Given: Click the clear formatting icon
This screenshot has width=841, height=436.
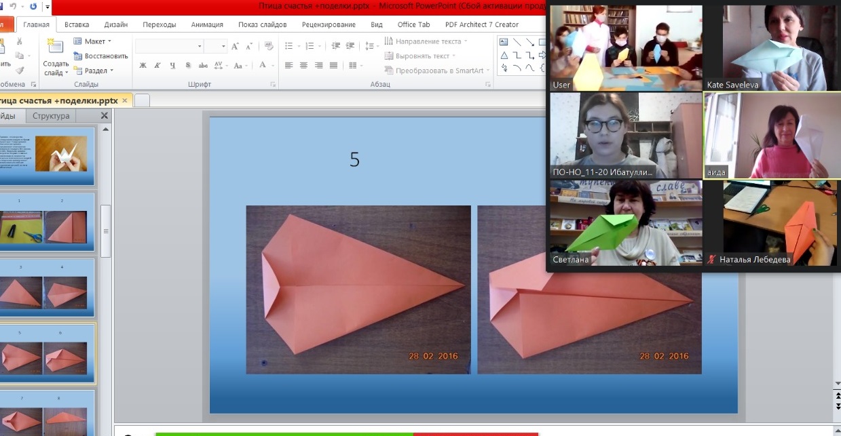Looking at the screenshot, I should 269,46.
